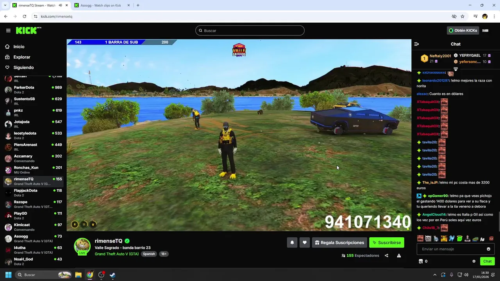Click opGamer90 username in chat
Image resolution: width=500 pixels, height=281 pixels.
point(438,196)
